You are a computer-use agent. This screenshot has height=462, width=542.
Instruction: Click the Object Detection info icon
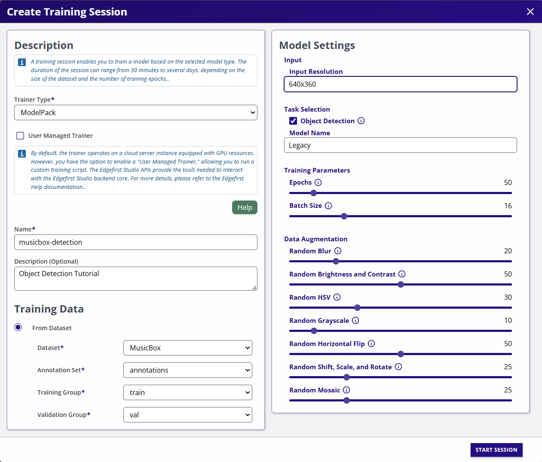(x=361, y=121)
